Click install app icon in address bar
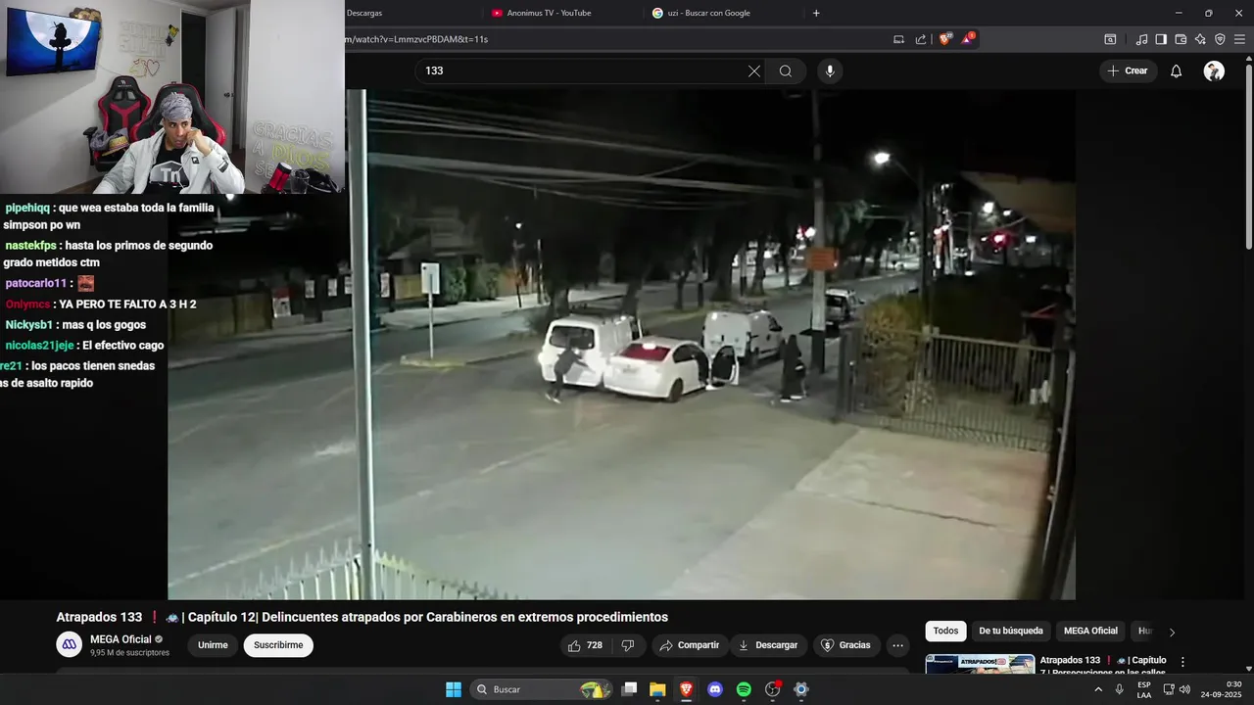The image size is (1254, 705). click(898, 39)
